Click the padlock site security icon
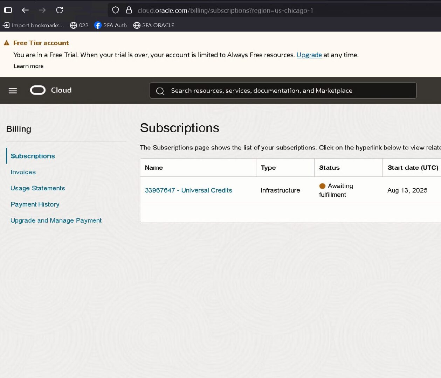This screenshot has height=378, width=441. coord(129,10)
